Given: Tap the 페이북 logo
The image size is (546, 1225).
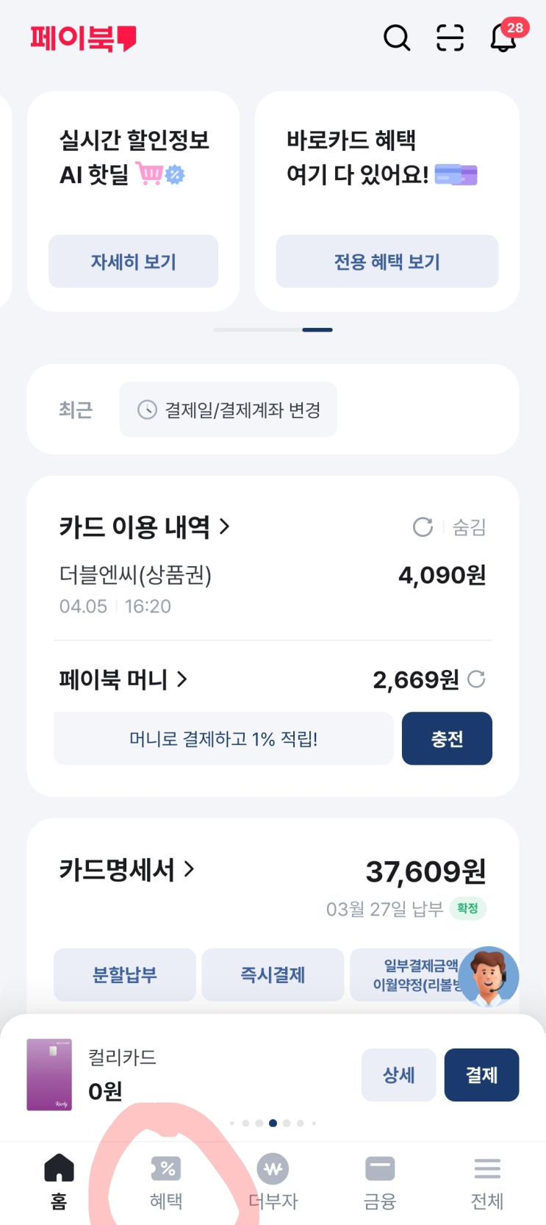Looking at the screenshot, I should (x=83, y=38).
